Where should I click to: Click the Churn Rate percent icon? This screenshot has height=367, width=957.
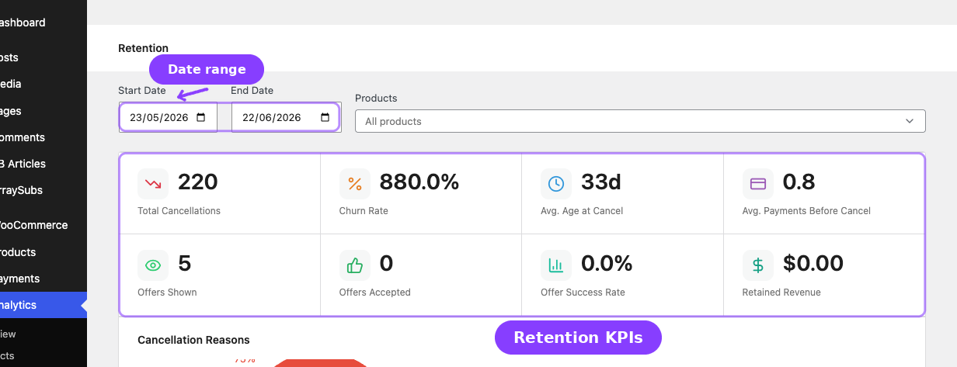[x=354, y=184]
